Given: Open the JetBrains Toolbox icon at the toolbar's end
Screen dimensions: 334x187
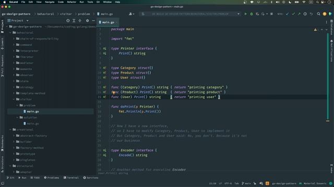Looking at the screenshot, I should click(x=330, y=14).
